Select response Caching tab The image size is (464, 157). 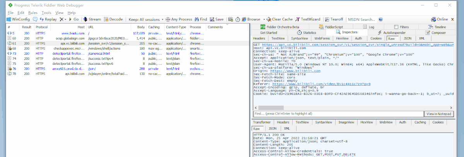tap(420, 122)
